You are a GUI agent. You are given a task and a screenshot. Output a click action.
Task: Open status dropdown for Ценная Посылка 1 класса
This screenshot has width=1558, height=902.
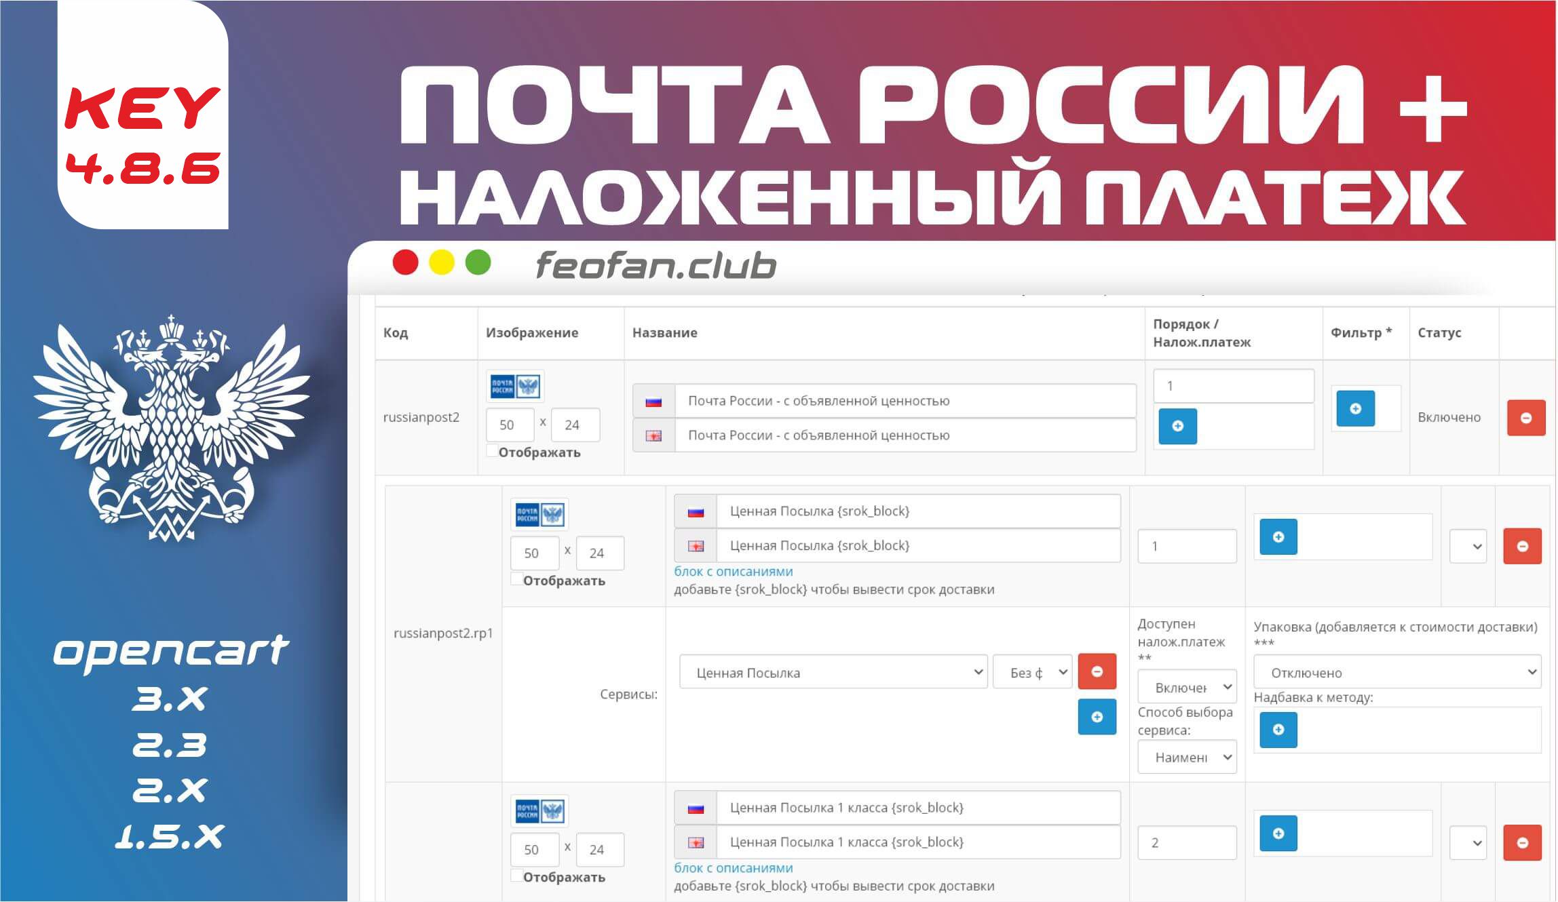click(1468, 843)
